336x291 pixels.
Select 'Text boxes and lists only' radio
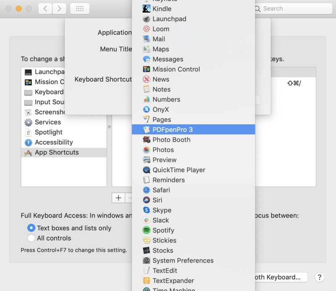point(31,228)
